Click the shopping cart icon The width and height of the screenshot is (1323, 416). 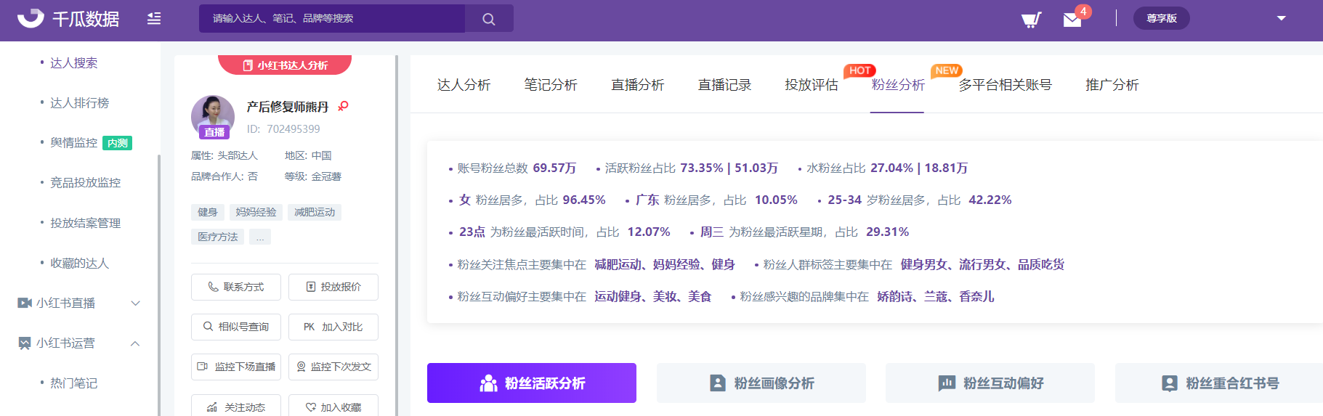1031,19
